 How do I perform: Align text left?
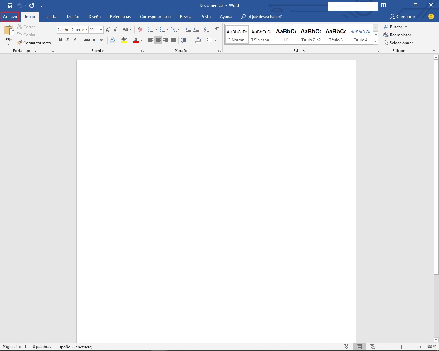click(151, 40)
